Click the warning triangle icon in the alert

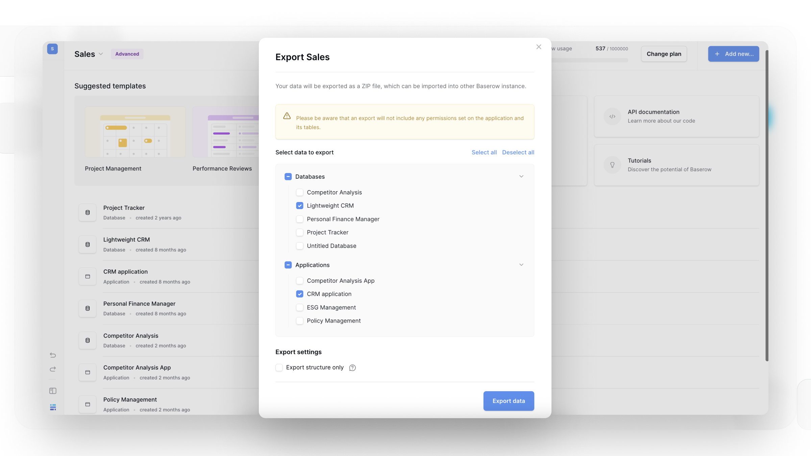287,116
